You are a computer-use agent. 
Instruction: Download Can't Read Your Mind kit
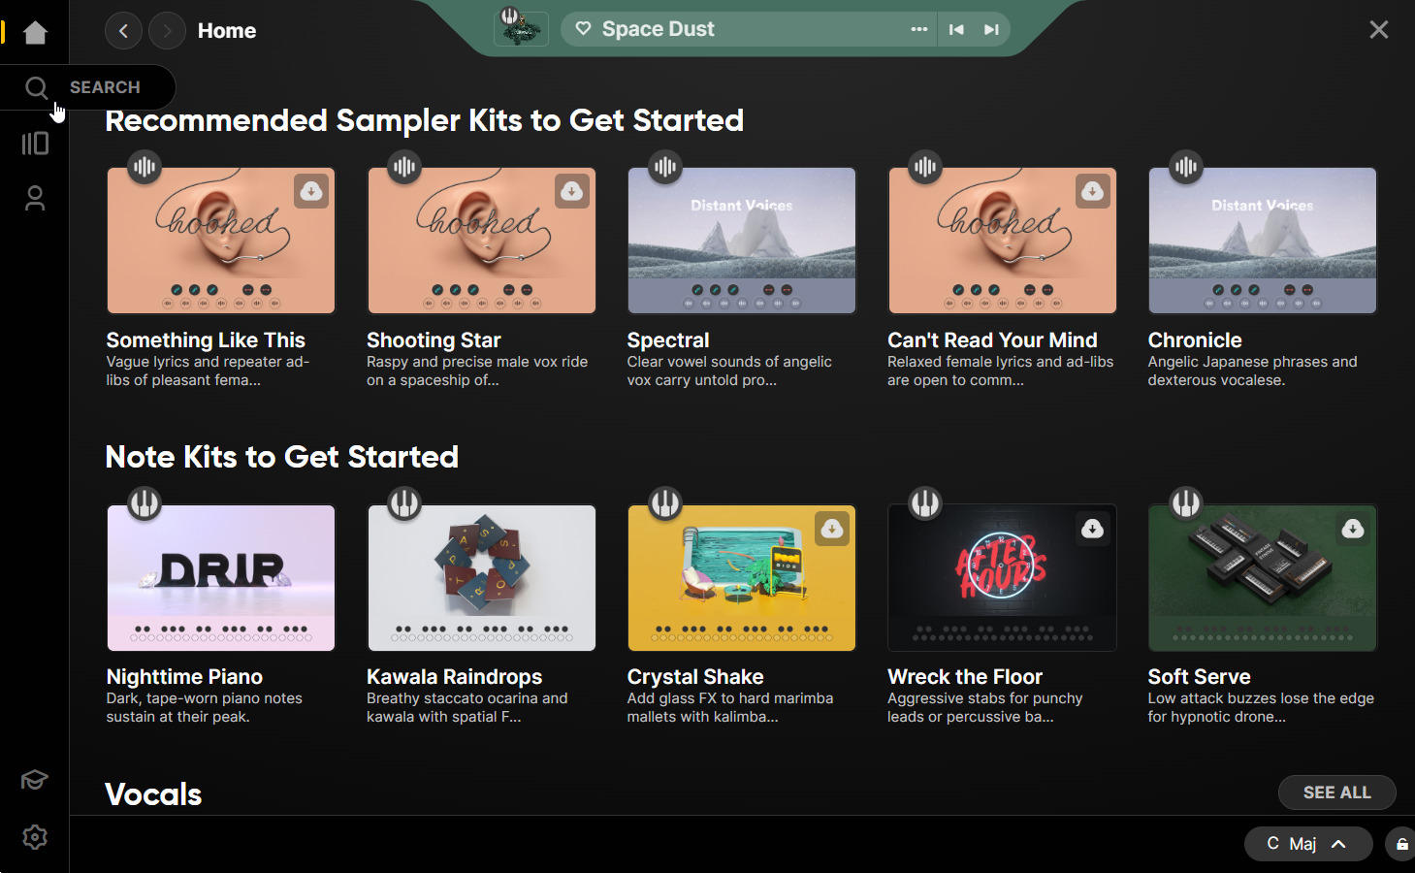(x=1093, y=191)
